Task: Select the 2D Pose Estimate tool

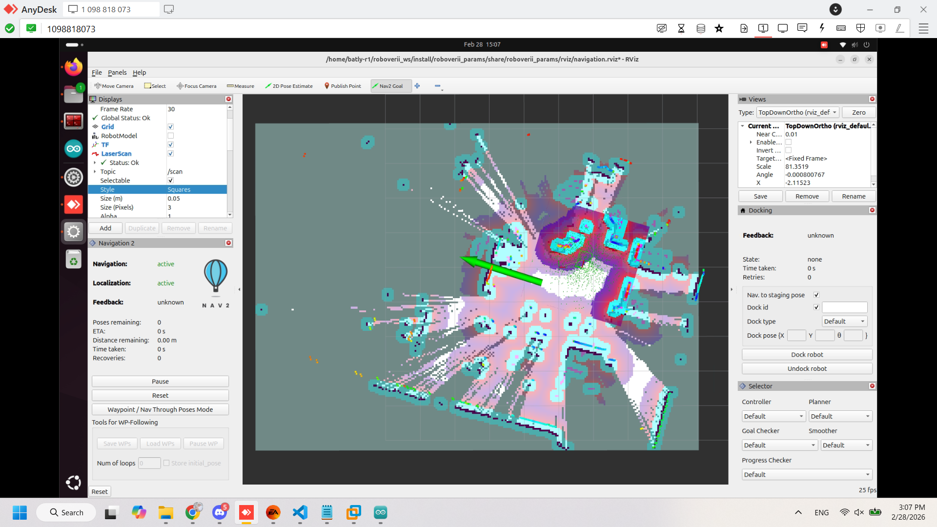Action: coord(289,86)
